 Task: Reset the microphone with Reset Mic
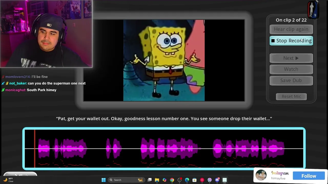click(x=291, y=96)
